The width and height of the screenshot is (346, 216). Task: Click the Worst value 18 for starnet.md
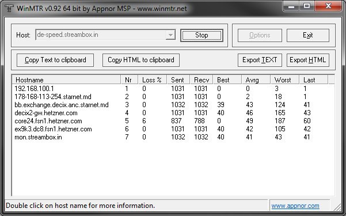pyautogui.click(x=278, y=97)
